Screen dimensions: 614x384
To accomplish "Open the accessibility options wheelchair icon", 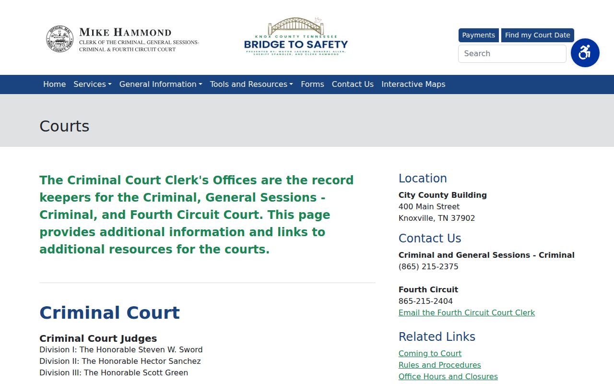I will (585, 53).
